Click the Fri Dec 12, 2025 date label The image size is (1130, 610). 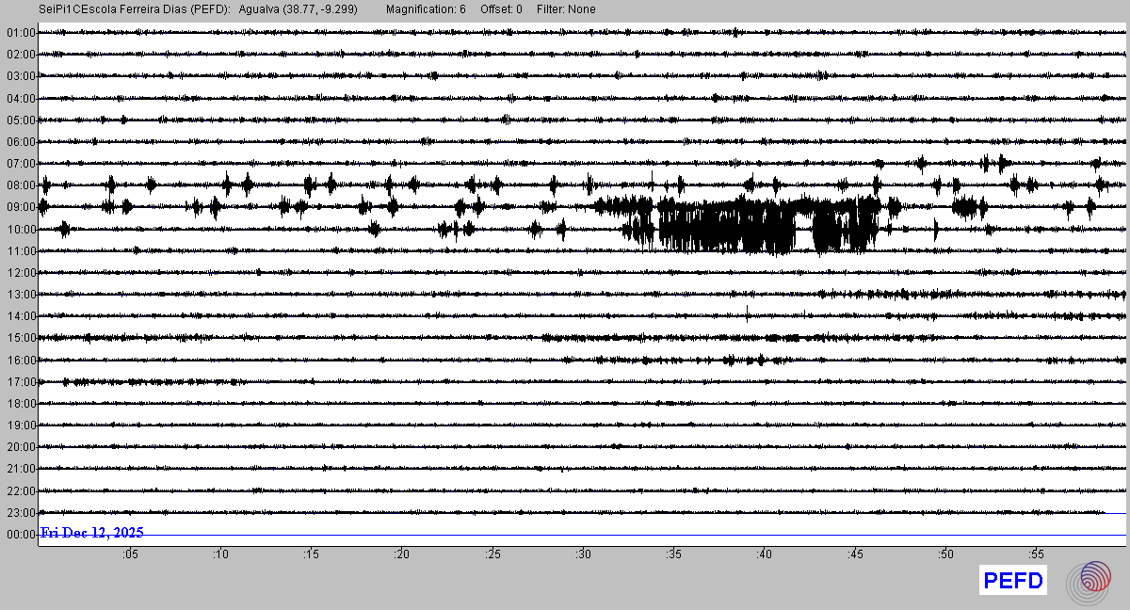pos(92,533)
